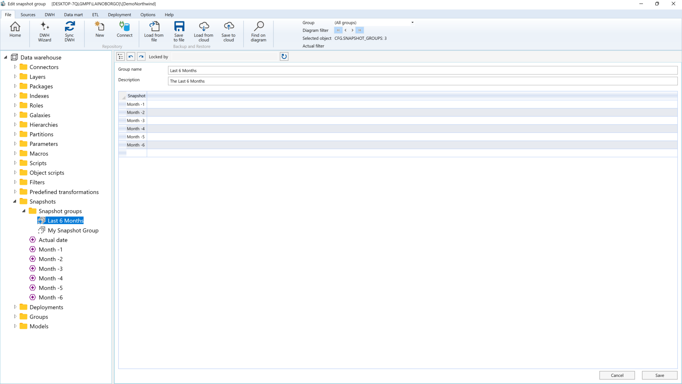Click diagram filter first (double left) arrow
Image resolution: width=682 pixels, height=384 pixels.
pyautogui.click(x=338, y=30)
